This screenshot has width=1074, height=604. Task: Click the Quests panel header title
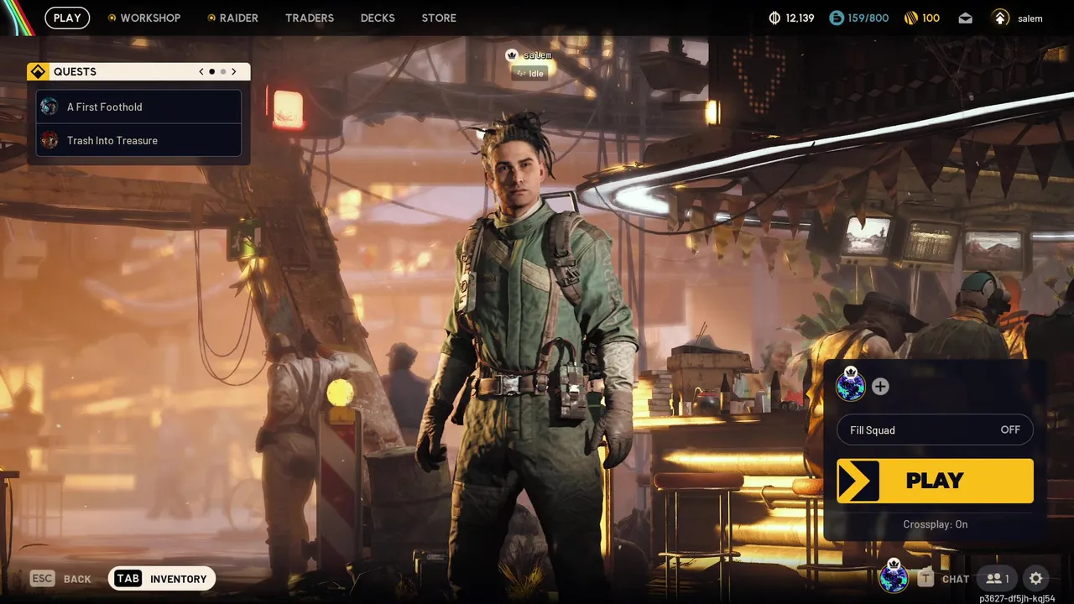[x=75, y=72]
